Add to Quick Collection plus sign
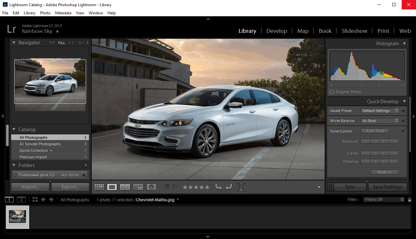 point(51,150)
